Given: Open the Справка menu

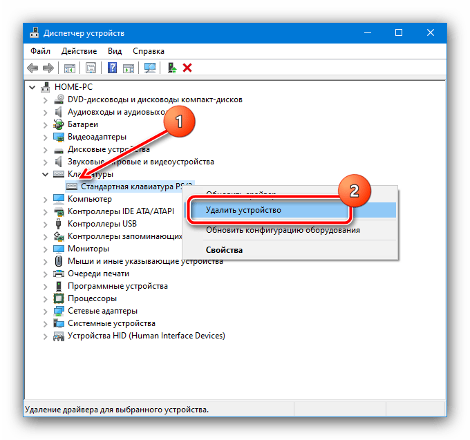Looking at the screenshot, I should [149, 51].
